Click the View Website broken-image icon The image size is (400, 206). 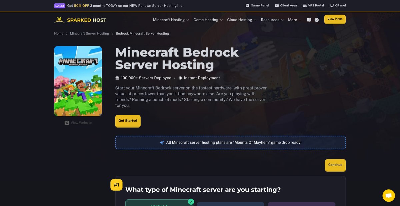[x=67, y=123]
